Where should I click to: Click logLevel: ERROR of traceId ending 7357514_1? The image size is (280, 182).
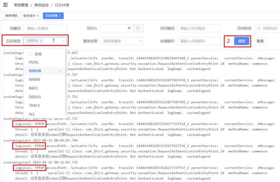(30, 124)
